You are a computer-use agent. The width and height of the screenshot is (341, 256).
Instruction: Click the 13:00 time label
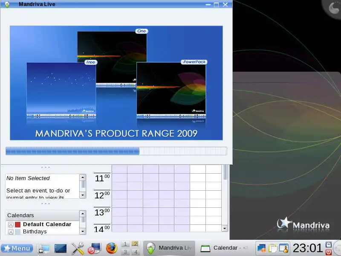[102, 212]
